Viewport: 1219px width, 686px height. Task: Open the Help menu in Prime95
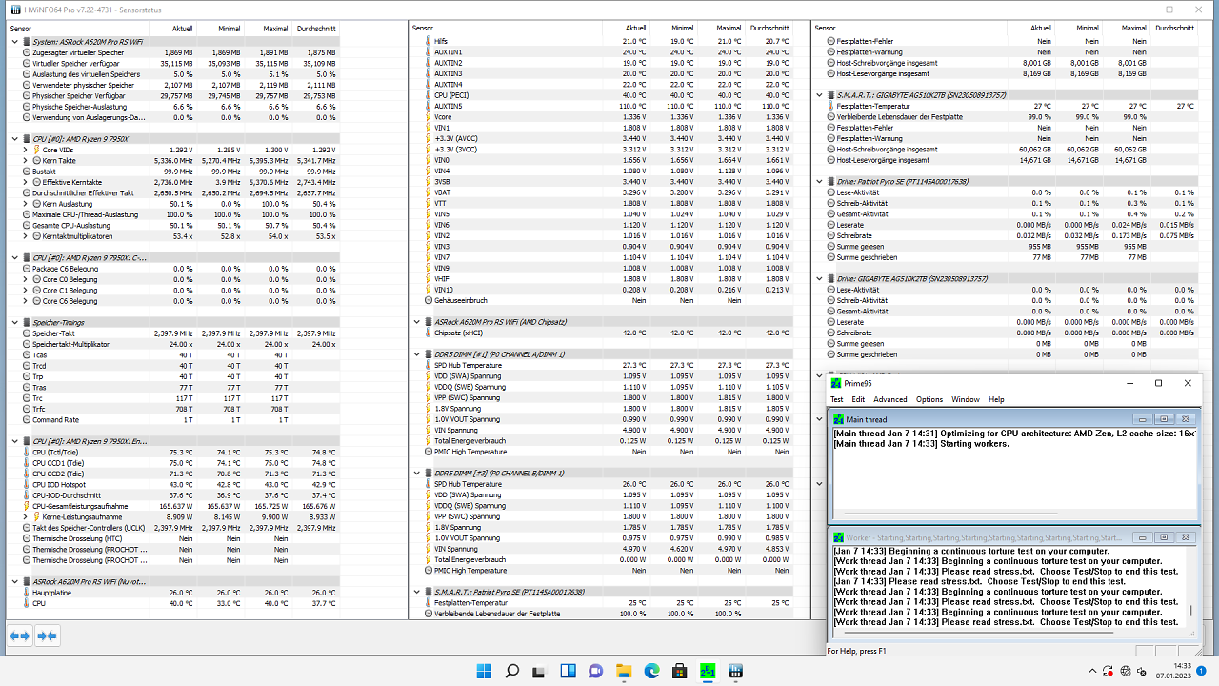click(x=996, y=399)
